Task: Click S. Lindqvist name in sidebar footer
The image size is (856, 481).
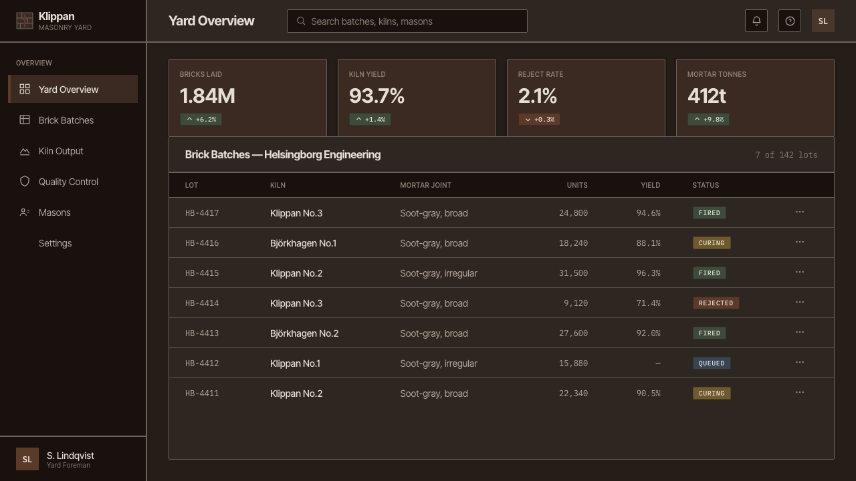Action: click(x=70, y=456)
